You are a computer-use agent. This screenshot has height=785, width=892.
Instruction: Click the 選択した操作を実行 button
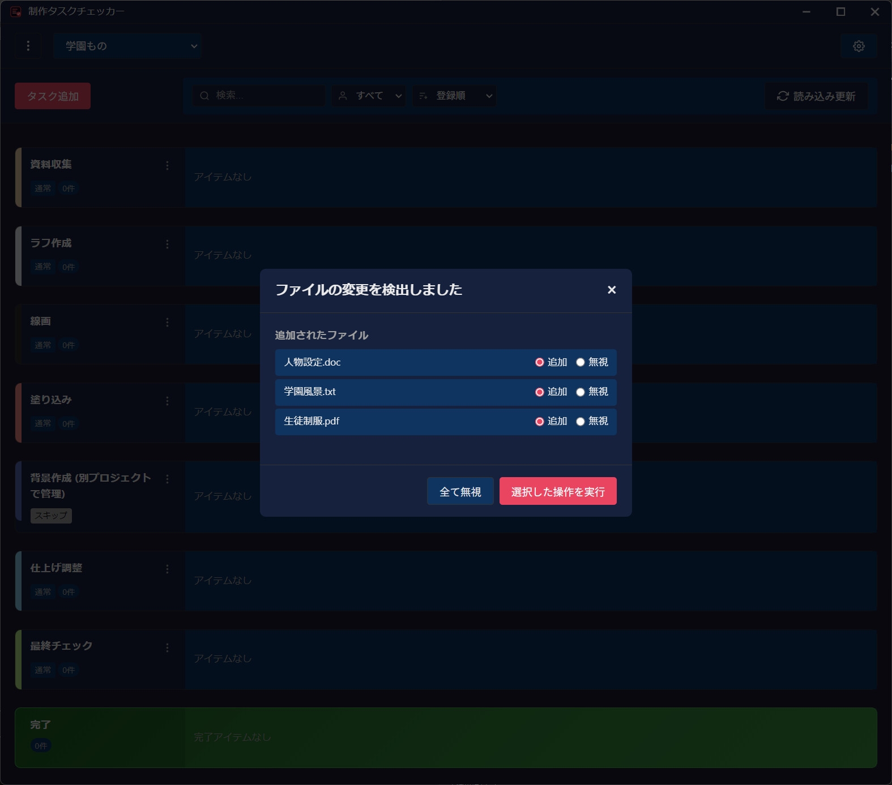click(x=557, y=491)
